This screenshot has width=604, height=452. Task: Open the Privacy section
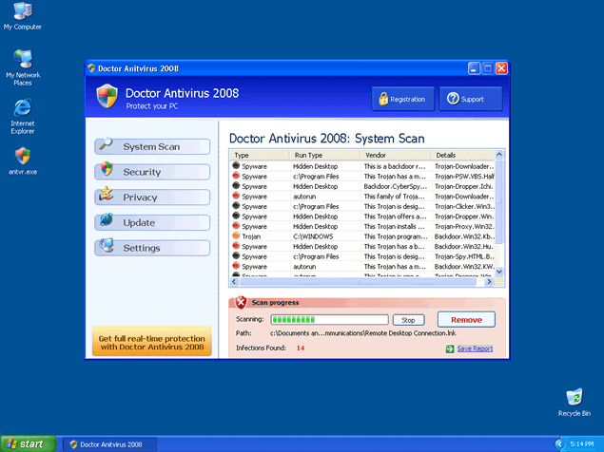click(152, 197)
